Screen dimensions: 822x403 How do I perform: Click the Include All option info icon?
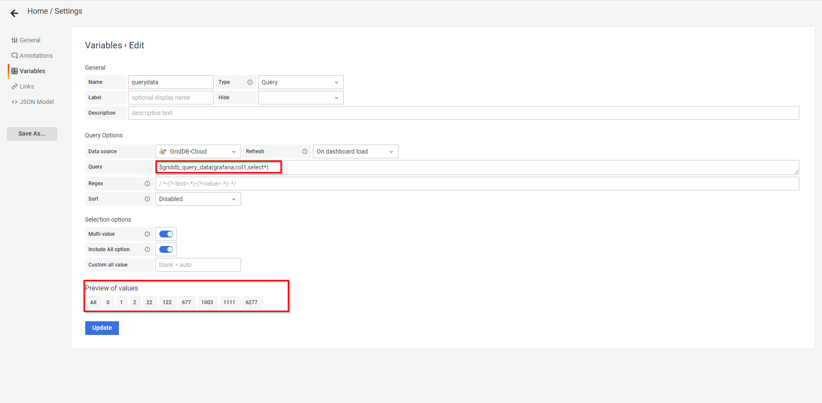click(147, 249)
